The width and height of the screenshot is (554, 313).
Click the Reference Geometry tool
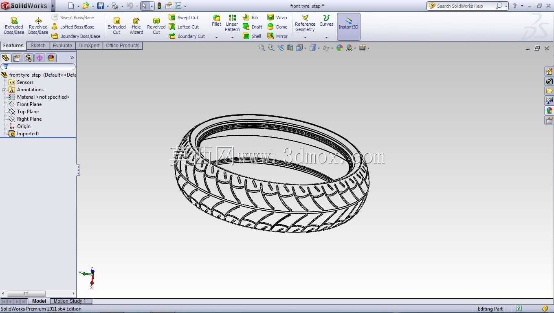coord(305,23)
